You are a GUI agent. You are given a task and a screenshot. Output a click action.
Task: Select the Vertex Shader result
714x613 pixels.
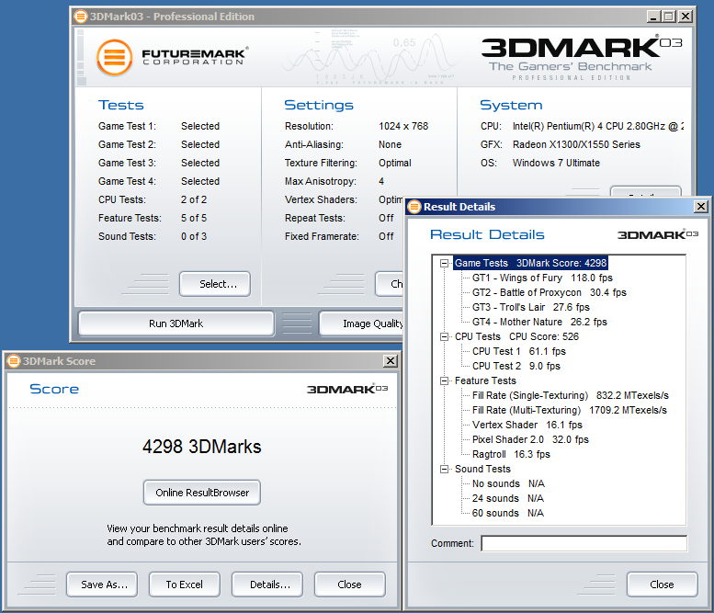click(x=527, y=425)
